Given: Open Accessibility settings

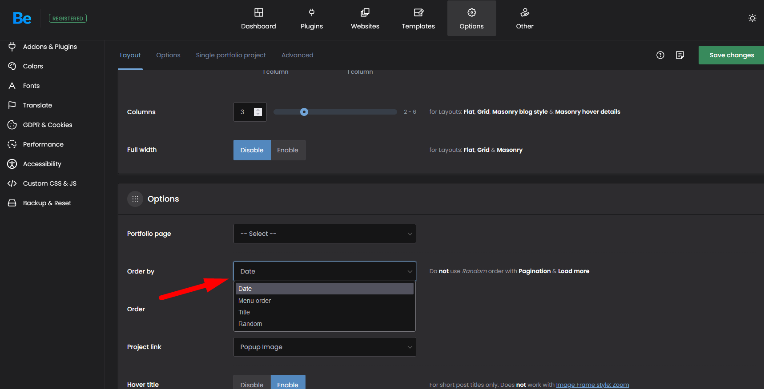Looking at the screenshot, I should click(x=42, y=164).
